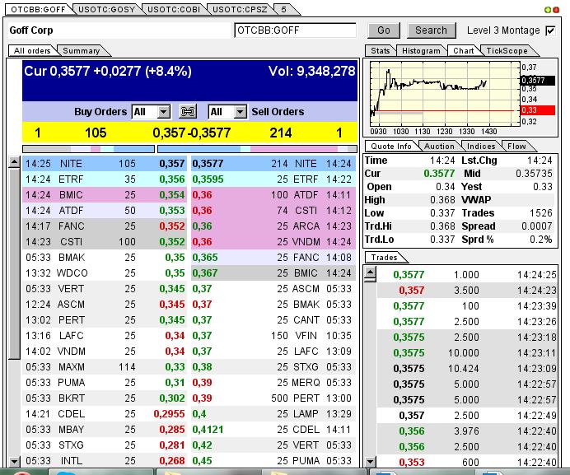Select the PERT sell order of 500
Screen dimensions: 570x475
coord(273,398)
